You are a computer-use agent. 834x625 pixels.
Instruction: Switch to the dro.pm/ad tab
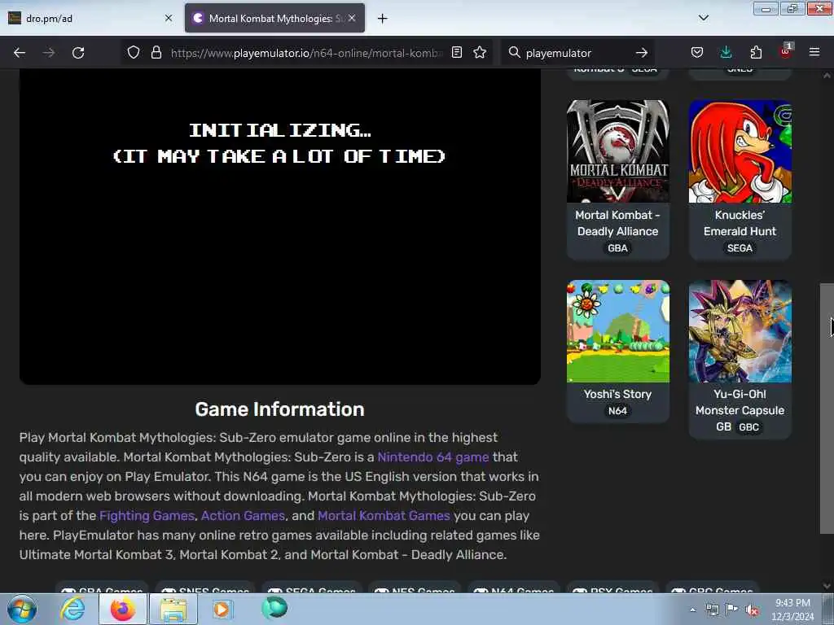(x=90, y=18)
